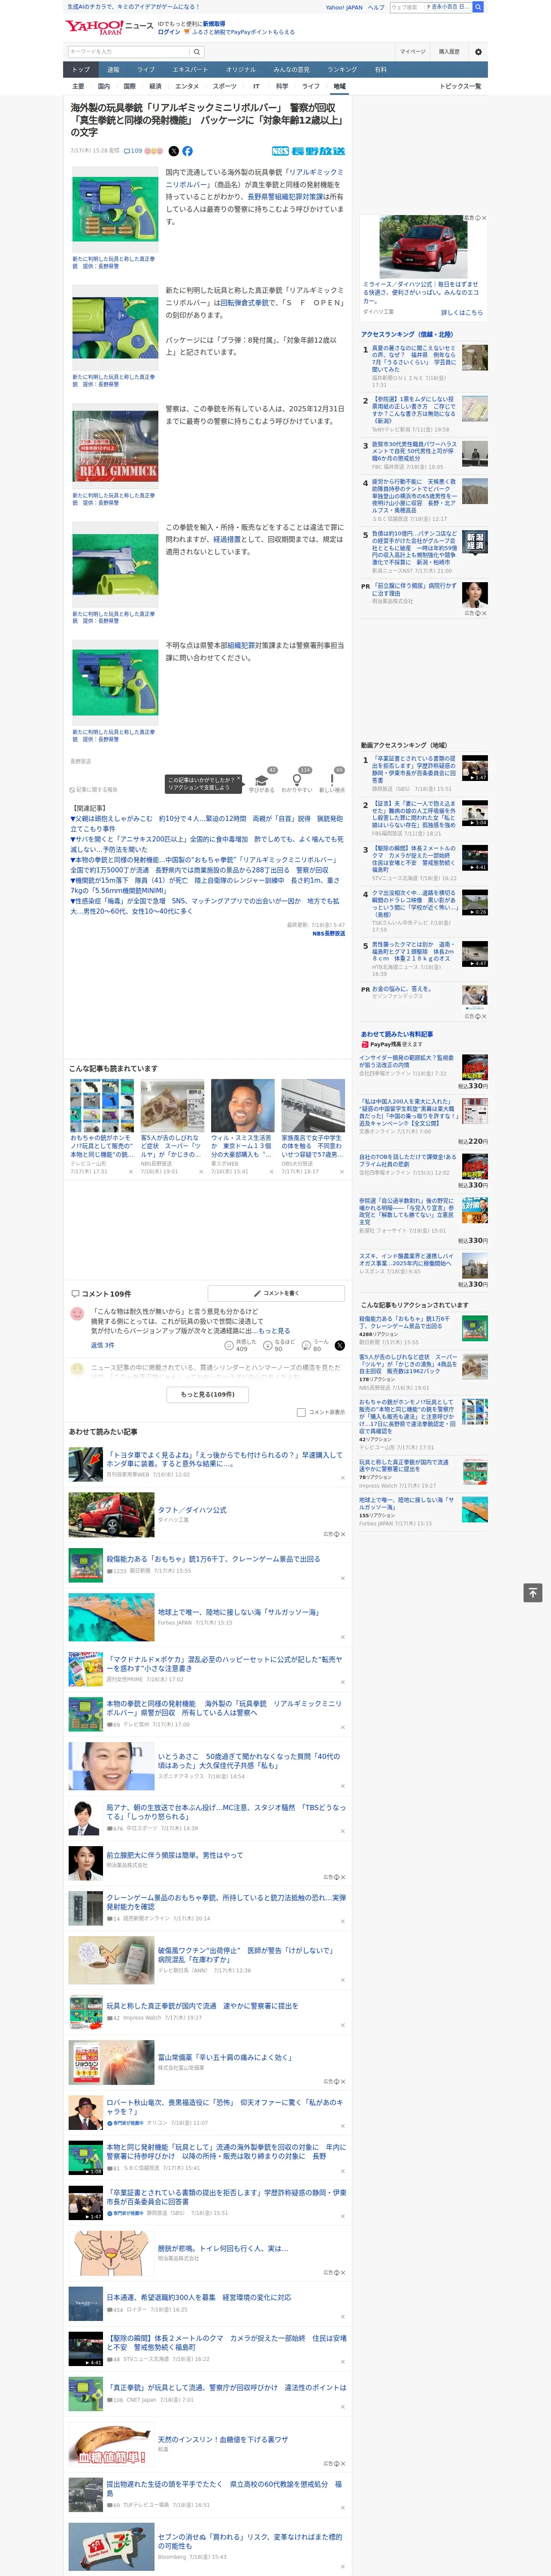Click the ウェブ検索 input field
551x2576 pixels.
406,7
